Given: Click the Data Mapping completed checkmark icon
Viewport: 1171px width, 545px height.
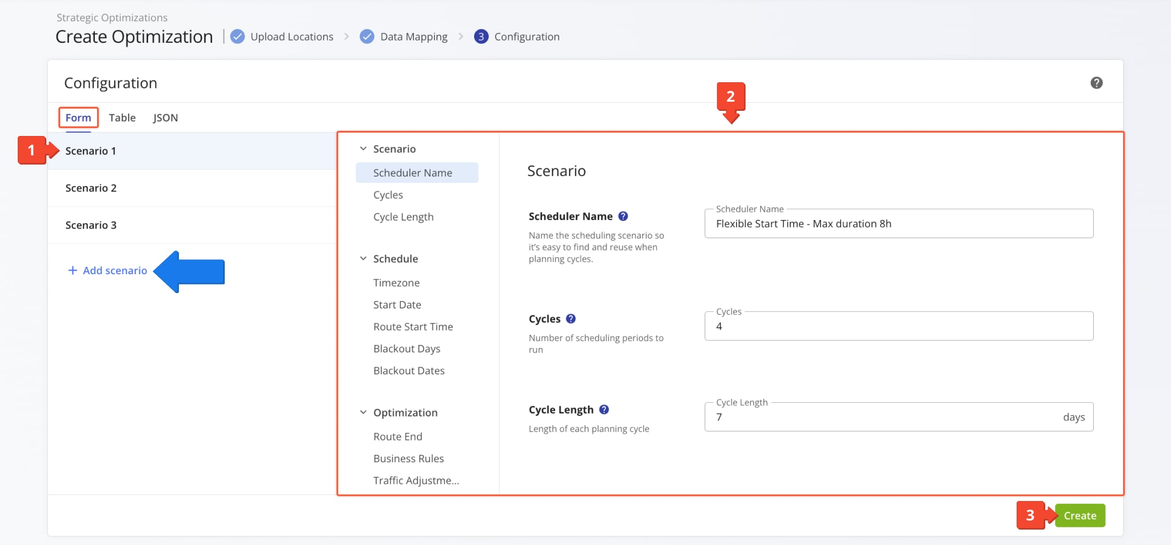Looking at the screenshot, I should [x=367, y=37].
